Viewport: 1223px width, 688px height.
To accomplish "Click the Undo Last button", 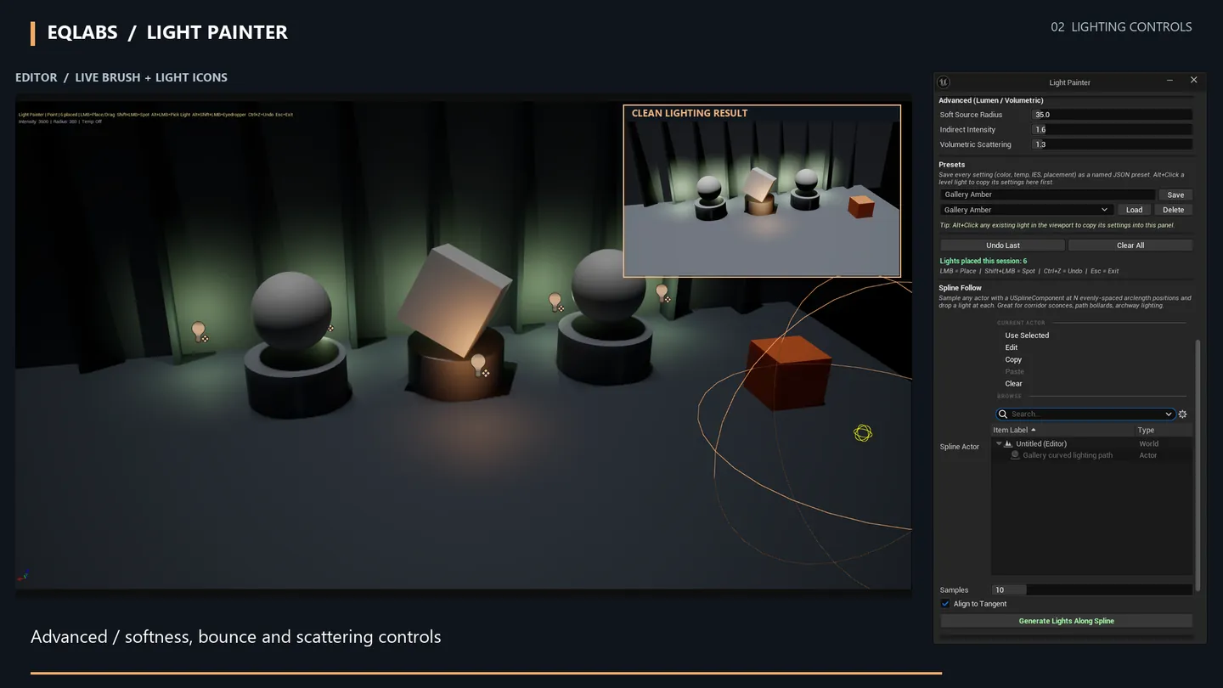I will pyautogui.click(x=1003, y=245).
